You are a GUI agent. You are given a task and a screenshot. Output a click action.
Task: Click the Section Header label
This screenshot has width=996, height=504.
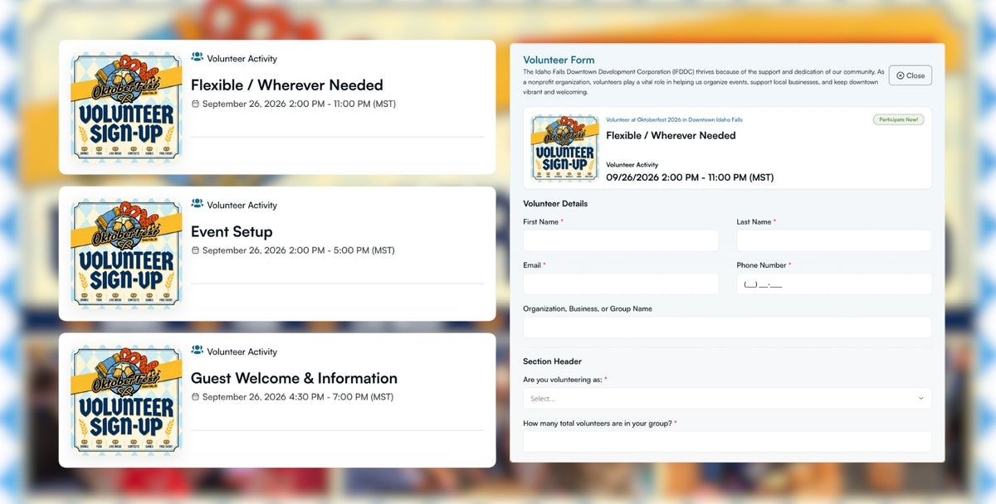[x=552, y=361]
